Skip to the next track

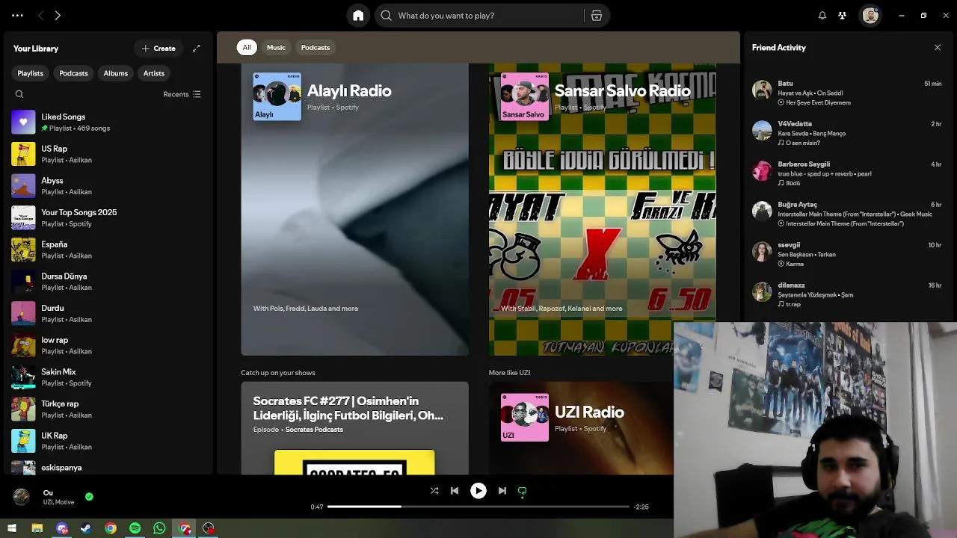pos(502,491)
